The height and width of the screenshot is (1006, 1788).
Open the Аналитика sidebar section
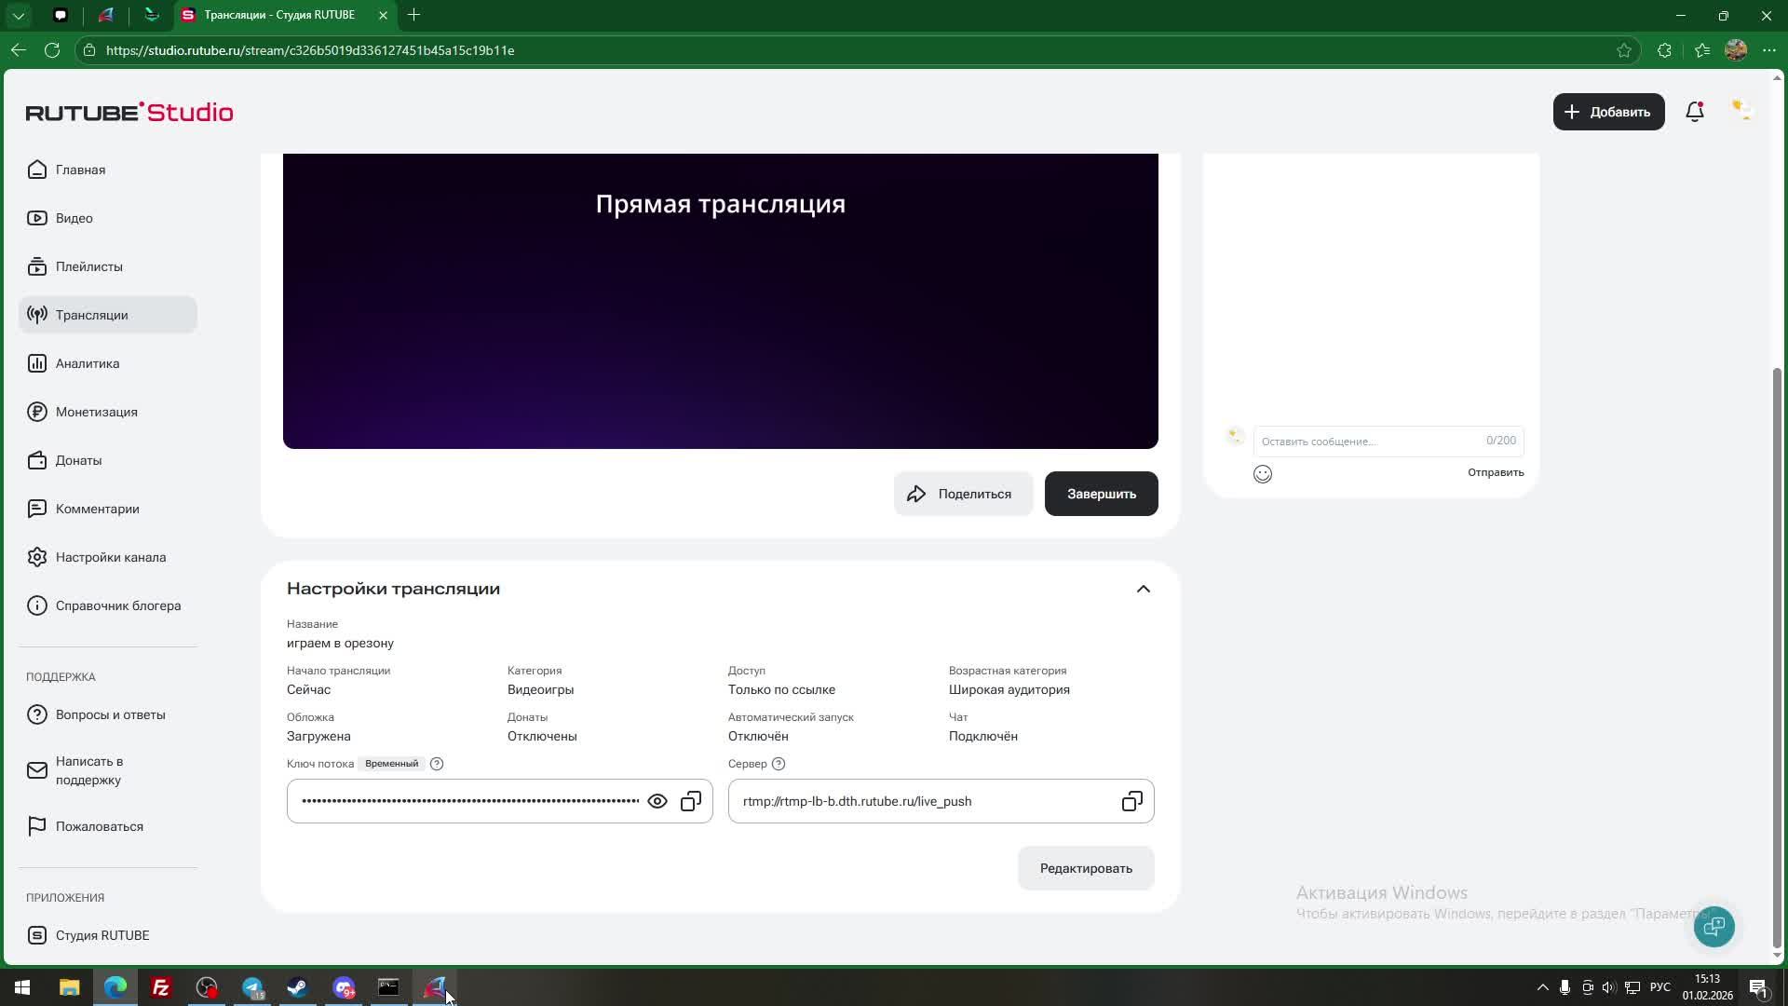click(x=88, y=363)
